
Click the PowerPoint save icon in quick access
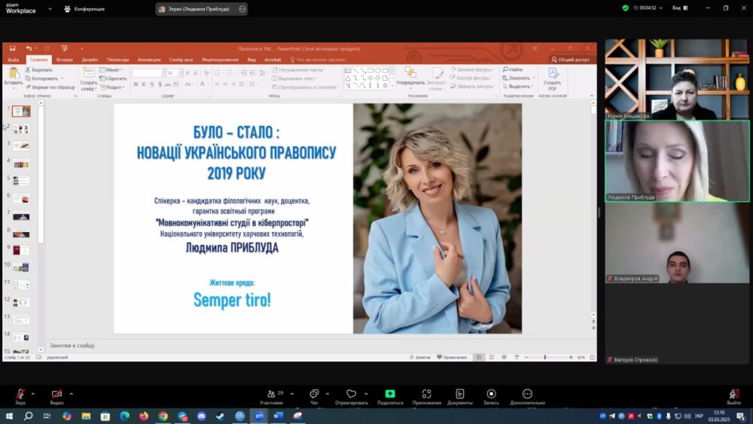click(13, 48)
